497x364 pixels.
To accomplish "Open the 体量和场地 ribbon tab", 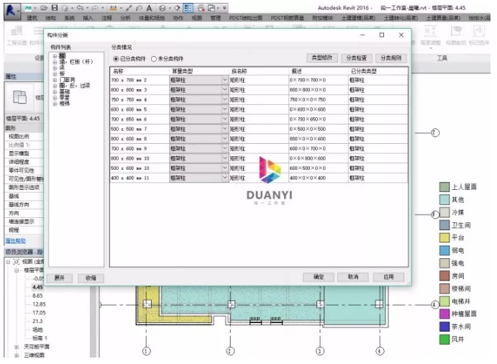I will click(x=152, y=18).
